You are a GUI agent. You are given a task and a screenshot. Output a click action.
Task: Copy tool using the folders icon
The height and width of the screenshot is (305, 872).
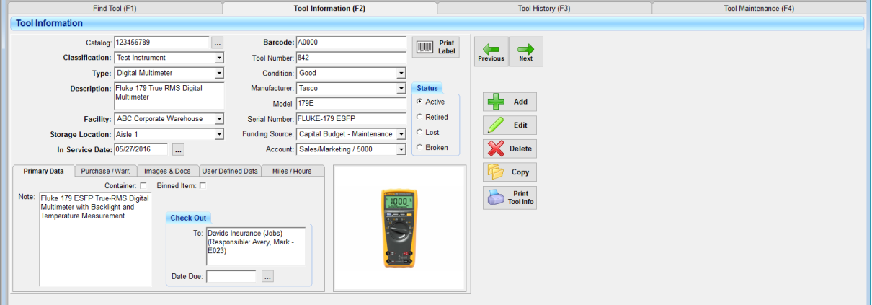tap(510, 172)
